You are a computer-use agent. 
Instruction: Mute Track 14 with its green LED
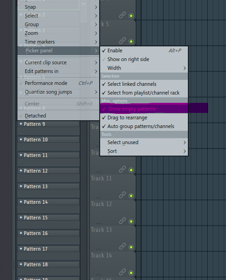point(131,273)
